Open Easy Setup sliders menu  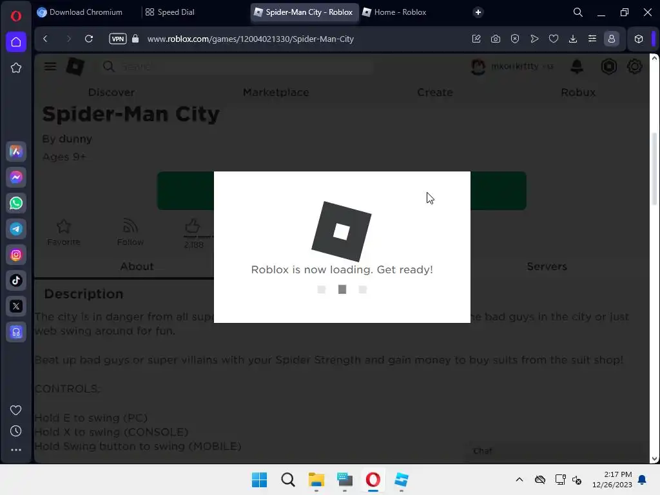click(x=592, y=39)
